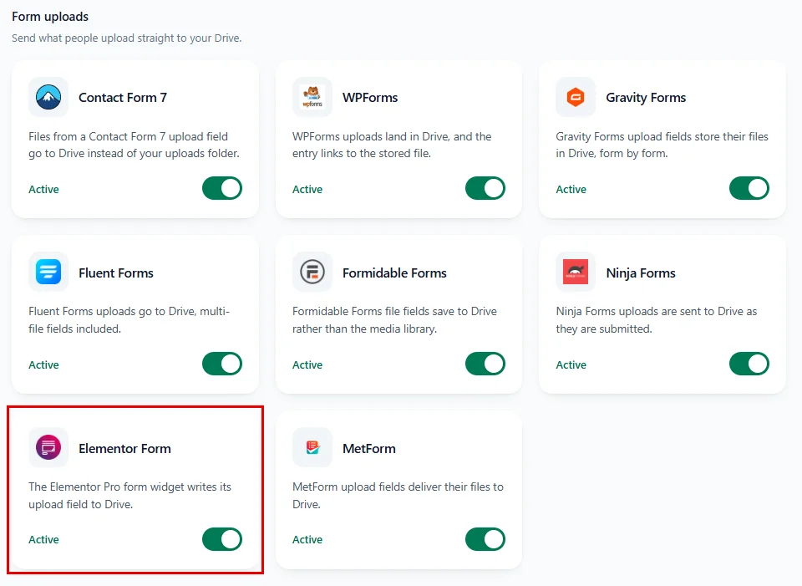The image size is (802, 586).
Task: Click 'The Elementor Pro form widget' description
Action: [x=130, y=496]
